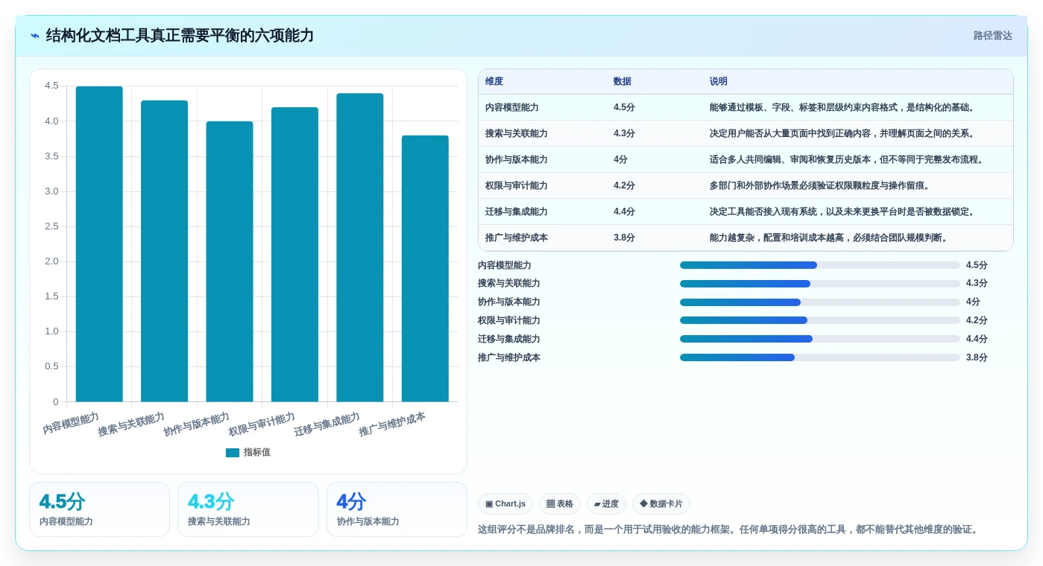This screenshot has width=1043, height=566.
Task: Click the chart title 结构化文档工具真正需要平衡的六项能力
Action: pos(180,36)
